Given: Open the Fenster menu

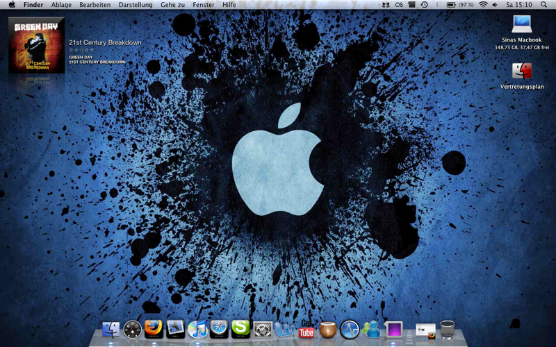Looking at the screenshot, I should coord(204,5).
